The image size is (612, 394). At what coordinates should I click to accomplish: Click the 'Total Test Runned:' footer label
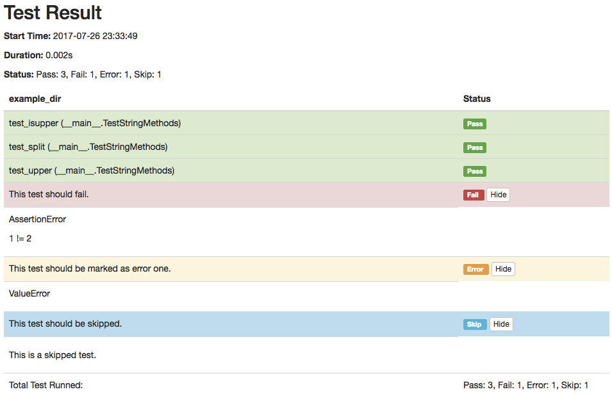click(46, 385)
